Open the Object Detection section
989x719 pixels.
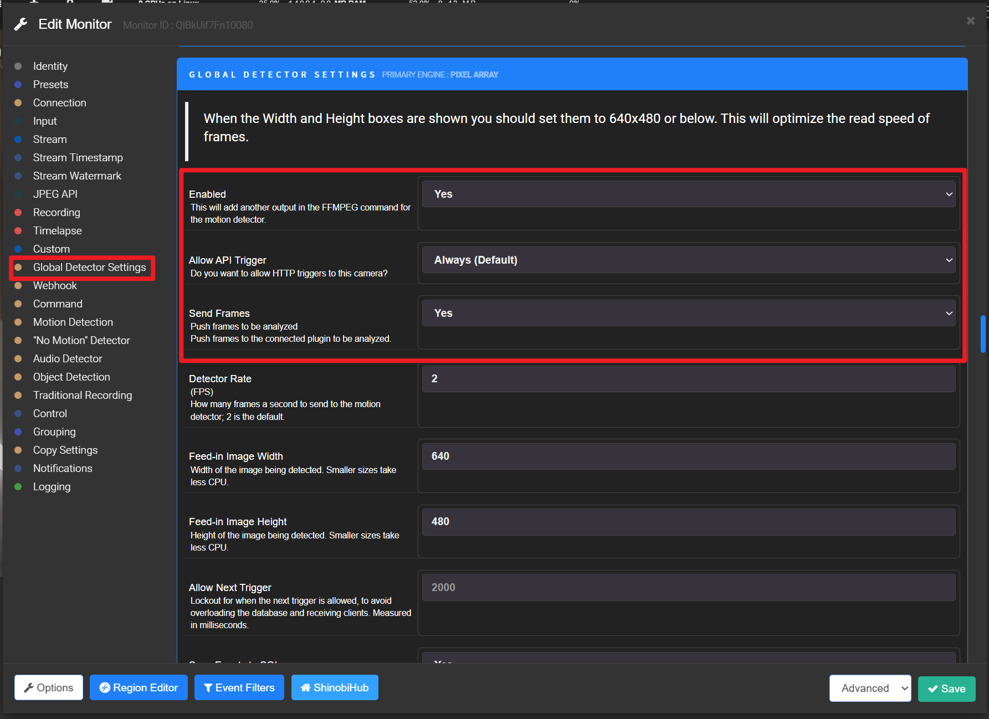pos(71,377)
